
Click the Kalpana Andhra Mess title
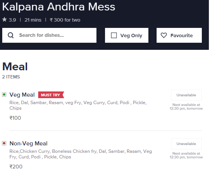click(x=59, y=7)
